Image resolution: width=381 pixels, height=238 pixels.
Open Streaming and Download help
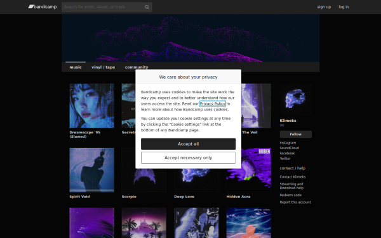click(291, 186)
